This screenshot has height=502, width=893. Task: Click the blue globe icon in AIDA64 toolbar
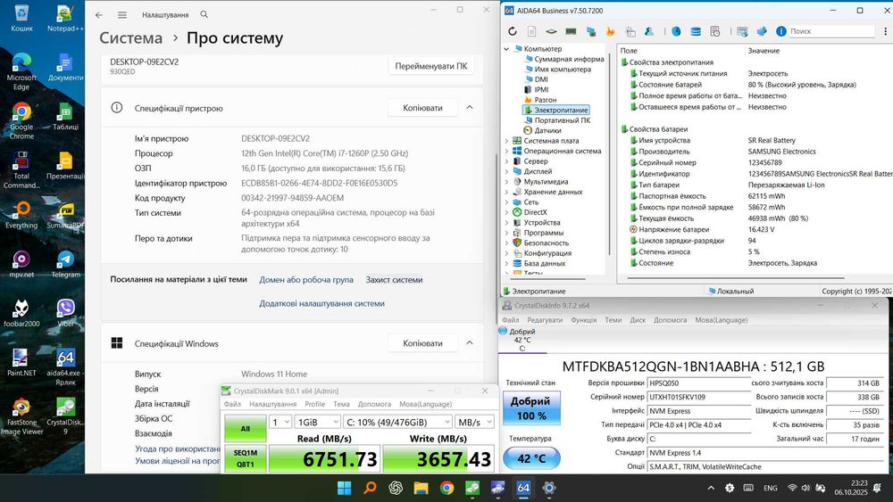[x=676, y=31]
